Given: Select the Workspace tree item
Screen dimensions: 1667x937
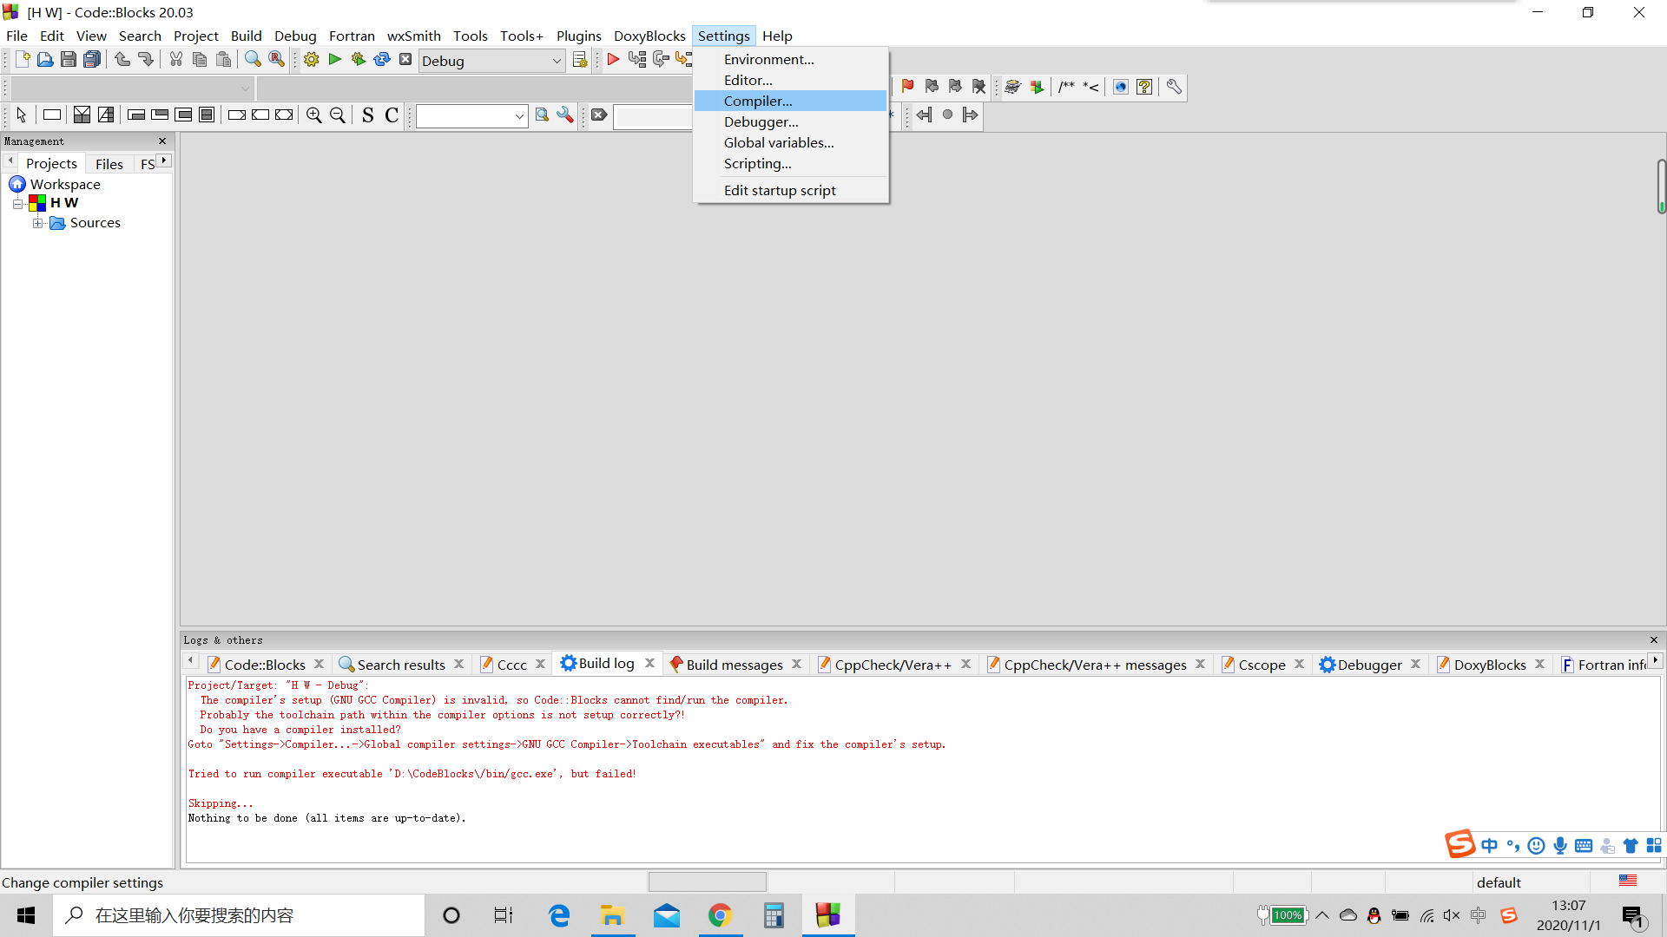Looking at the screenshot, I should click(65, 184).
